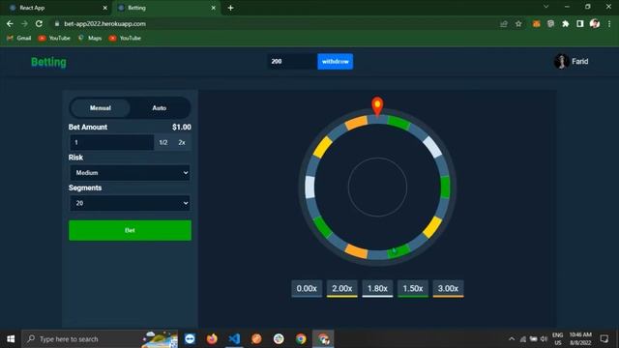Image resolution: width=619 pixels, height=348 pixels.
Task: Open Postman from the taskbar
Action: point(256,339)
